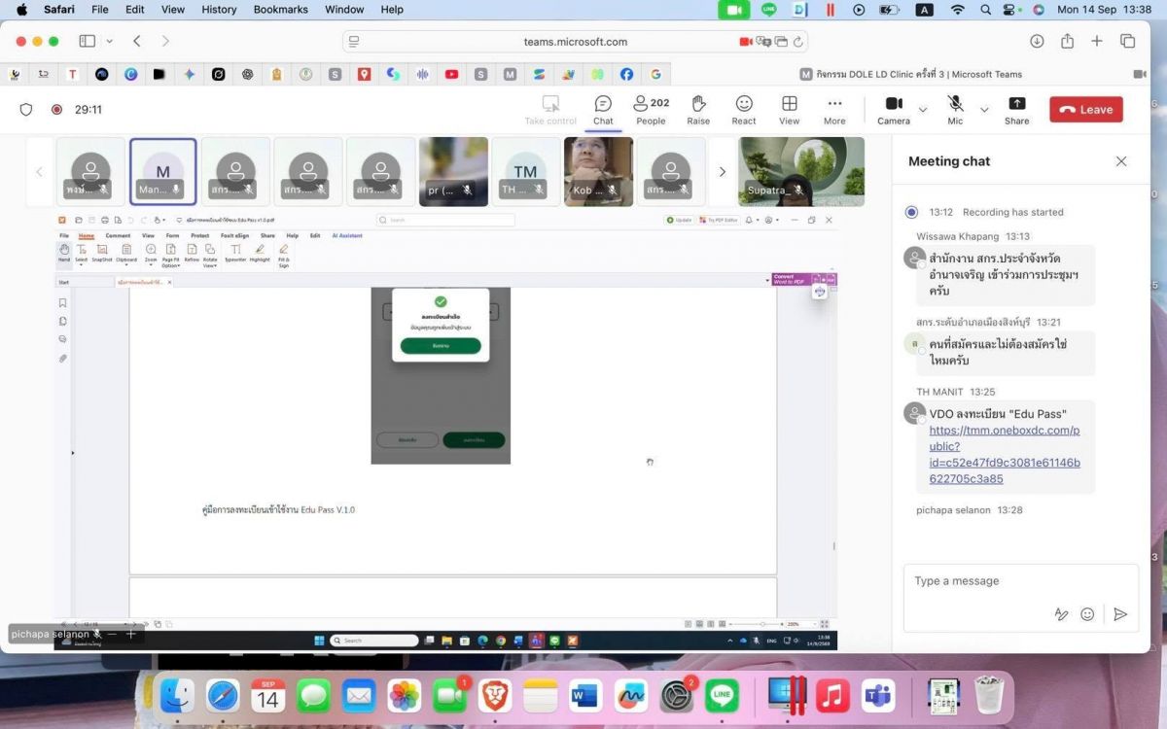Leave the meeting
This screenshot has width=1167, height=729.
(x=1086, y=110)
